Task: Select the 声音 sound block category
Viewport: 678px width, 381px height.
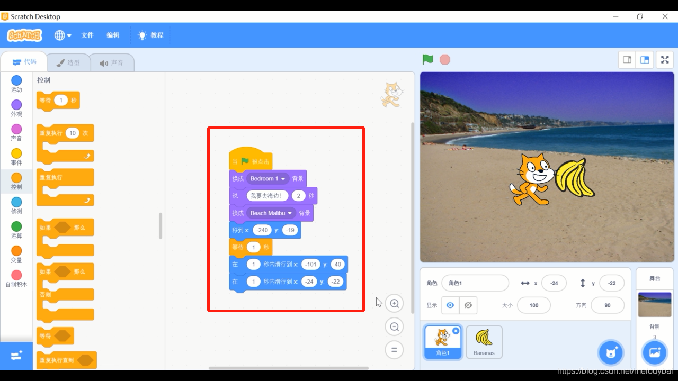Action: click(16, 132)
